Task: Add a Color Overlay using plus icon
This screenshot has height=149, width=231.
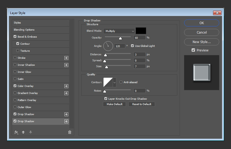Action: (x=66, y=86)
